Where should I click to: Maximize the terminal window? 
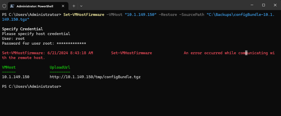pyautogui.click(x=263, y=5)
